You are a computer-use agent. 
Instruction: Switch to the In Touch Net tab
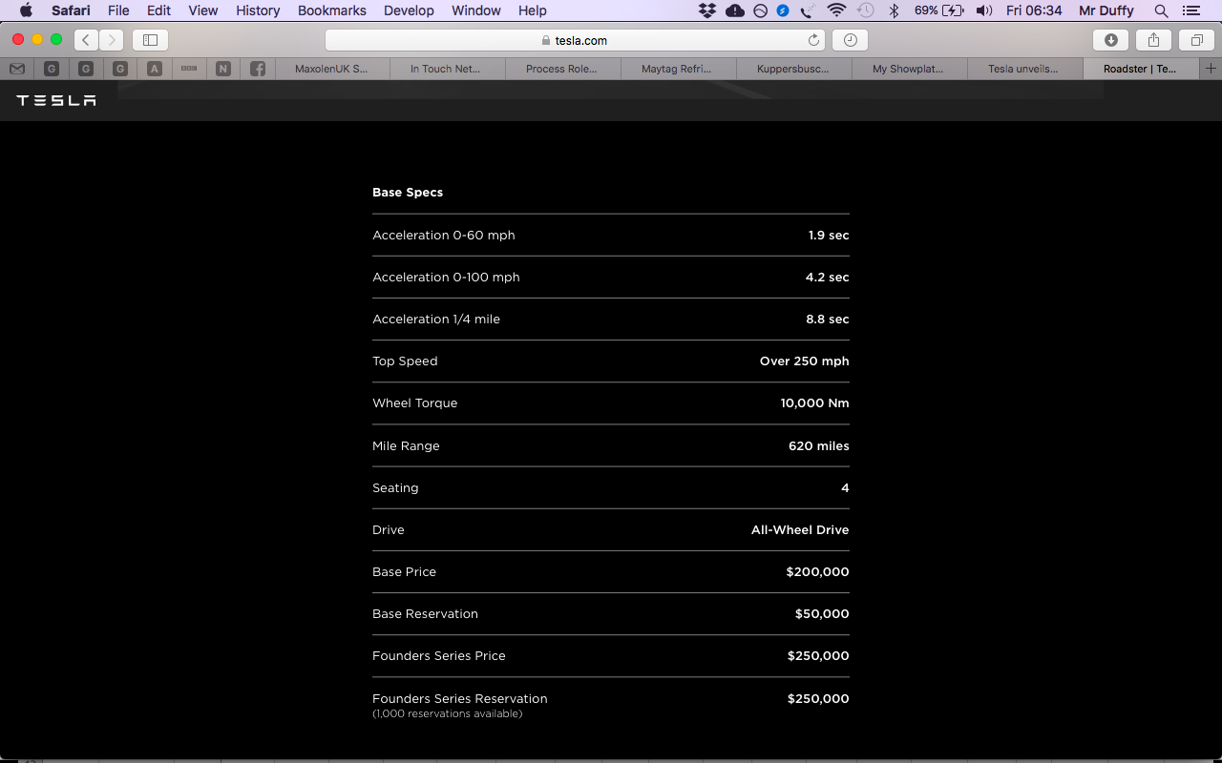coord(448,69)
